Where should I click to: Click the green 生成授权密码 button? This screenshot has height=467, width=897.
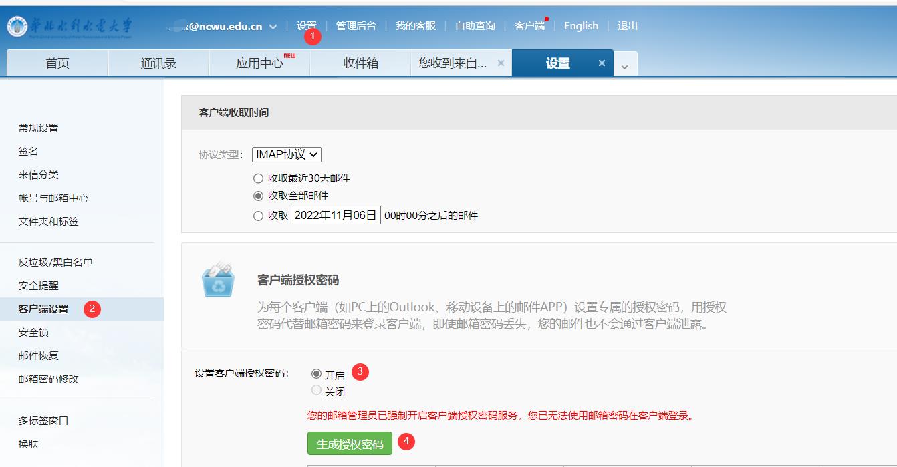[350, 444]
